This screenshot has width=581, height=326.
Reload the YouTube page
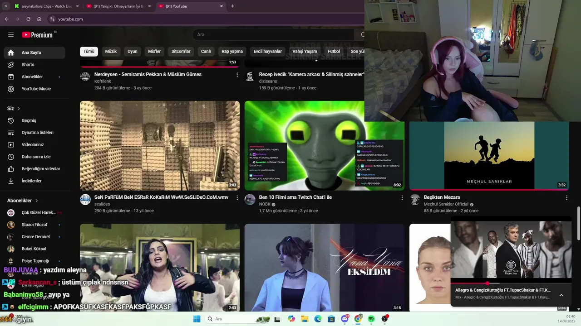(x=28, y=19)
